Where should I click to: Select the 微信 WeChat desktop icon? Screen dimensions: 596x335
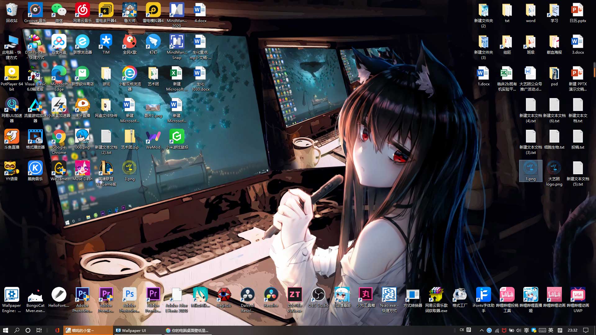[x=59, y=13]
